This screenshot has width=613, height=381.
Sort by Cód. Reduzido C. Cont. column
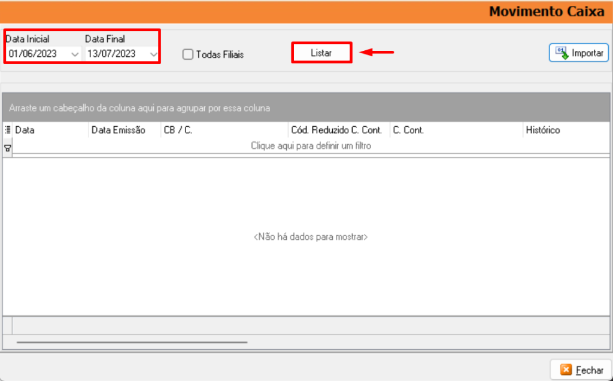[339, 130]
